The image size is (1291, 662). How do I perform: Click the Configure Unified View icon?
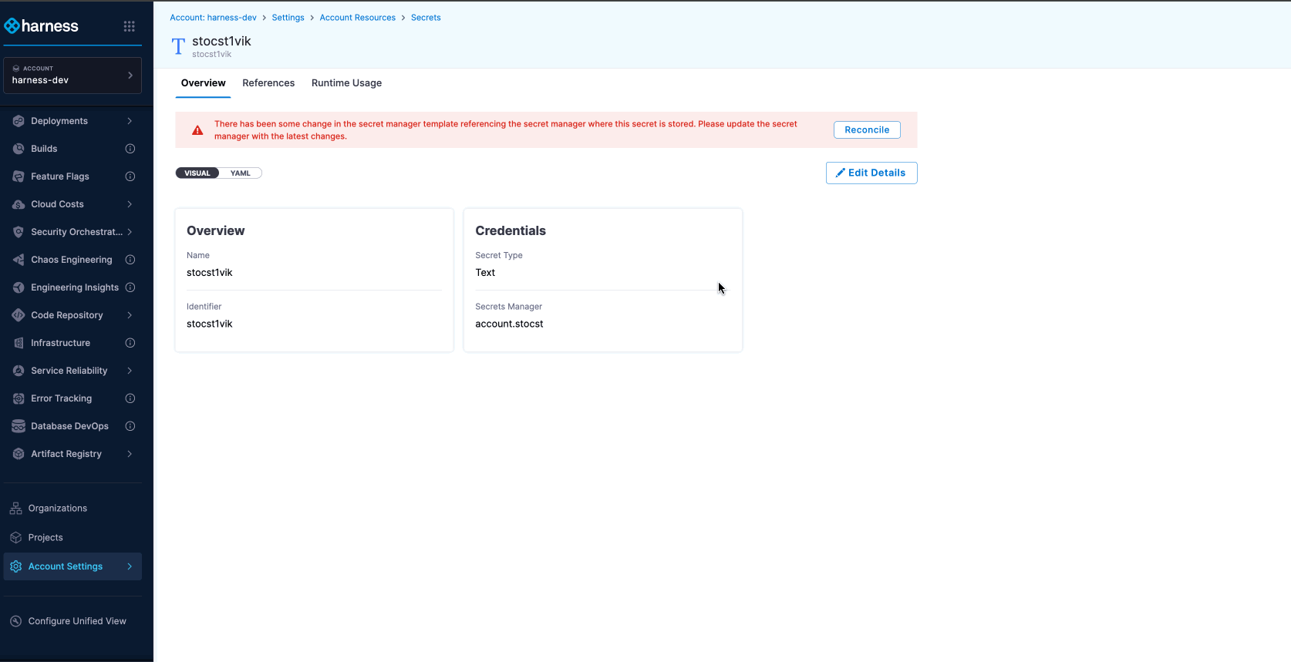coord(15,621)
